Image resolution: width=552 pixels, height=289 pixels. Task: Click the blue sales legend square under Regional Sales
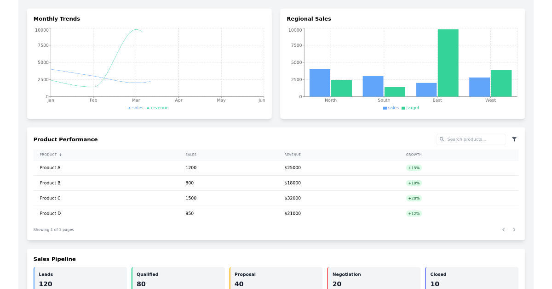[x=385, y=107]
